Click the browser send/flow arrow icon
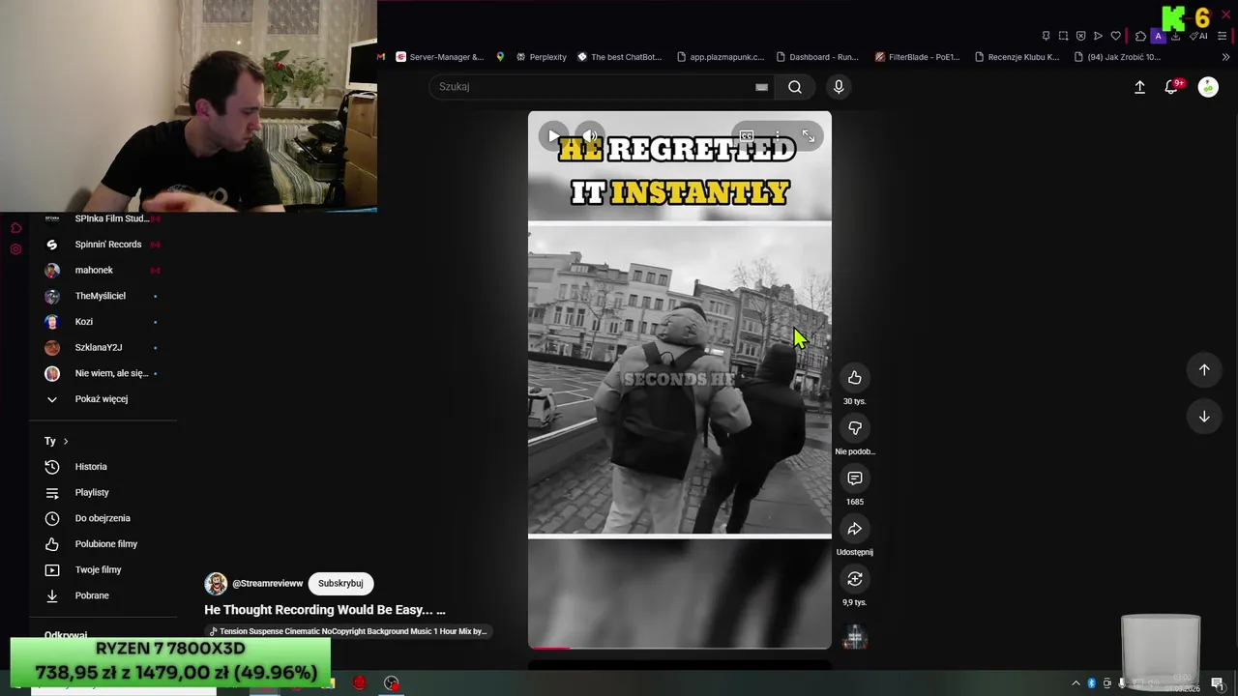 [1098, 36]
